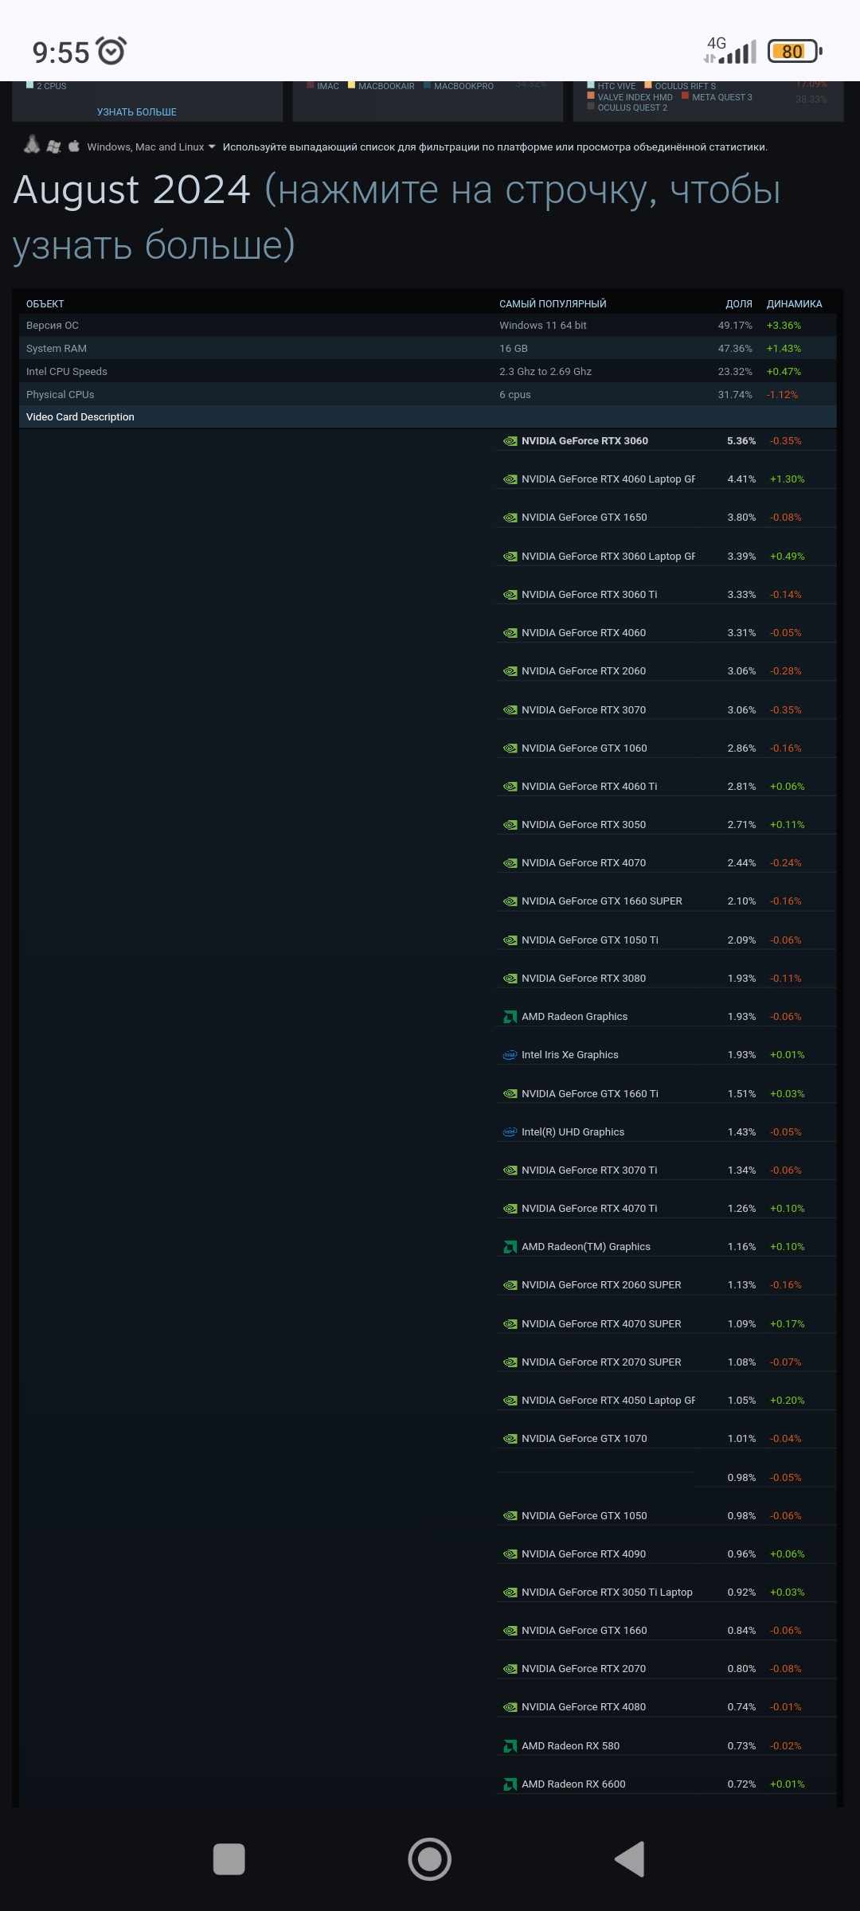Click NVIDIA logo beside GTX 1650
Screen dimensions: 860x1911
pyautogui.click(x=510, y=518)
